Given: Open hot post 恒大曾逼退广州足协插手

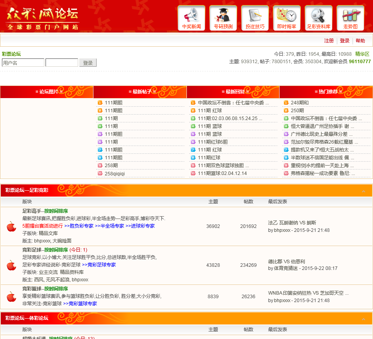Looking at the screenshot, I should point(322,126).
